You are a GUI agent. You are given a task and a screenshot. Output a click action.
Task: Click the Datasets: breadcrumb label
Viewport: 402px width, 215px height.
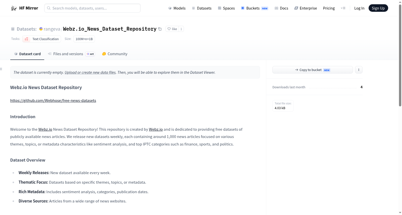tap(27, 29)
